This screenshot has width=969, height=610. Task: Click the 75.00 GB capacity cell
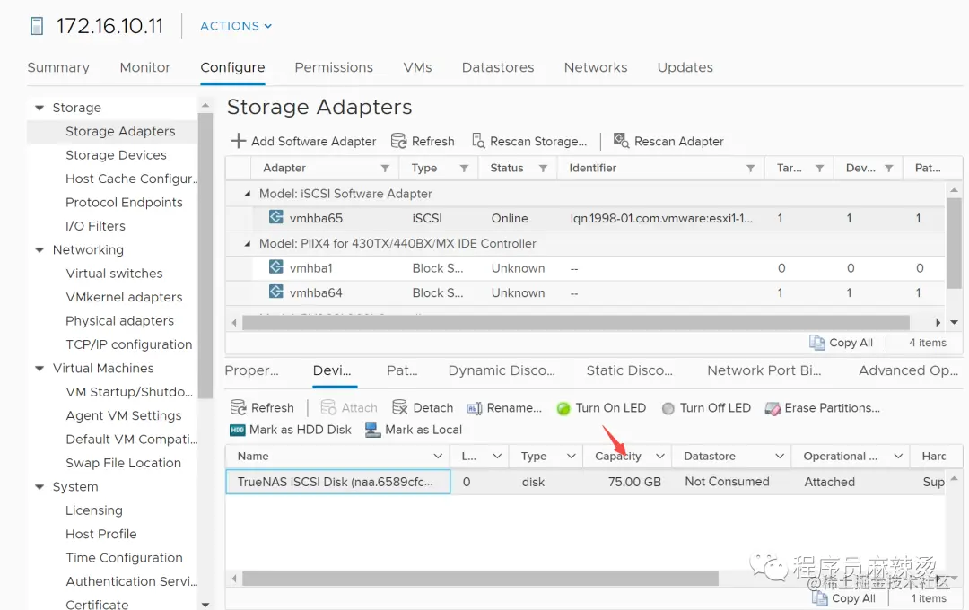(634, 482)
